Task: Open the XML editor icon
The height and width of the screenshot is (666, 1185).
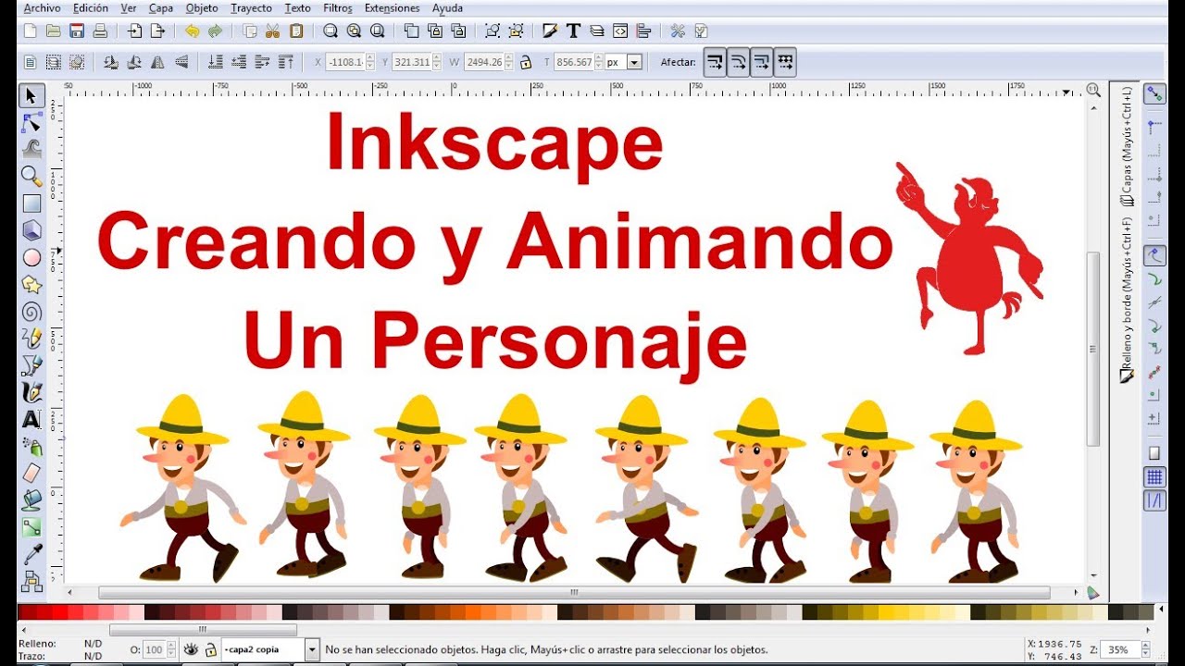Action: [620, 31]
